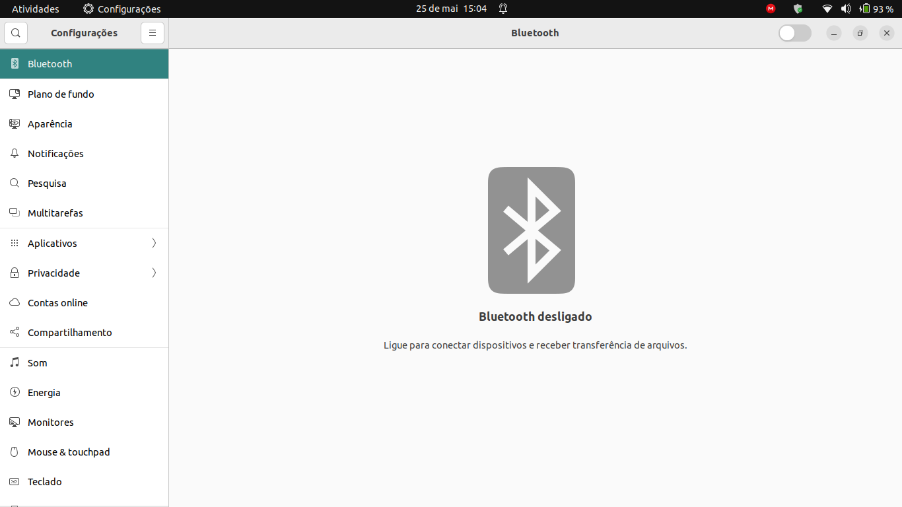Open the hamburger menu beside Configurações title

pos(153,33)
